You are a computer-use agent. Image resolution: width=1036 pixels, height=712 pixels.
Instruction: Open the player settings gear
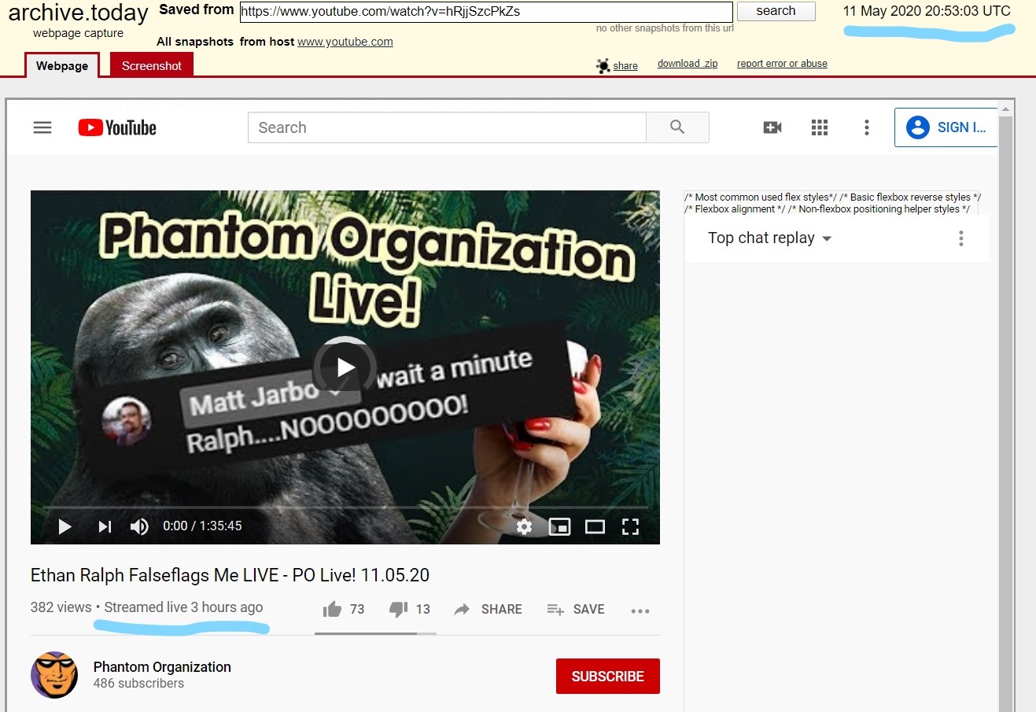(x=524, y=526)
